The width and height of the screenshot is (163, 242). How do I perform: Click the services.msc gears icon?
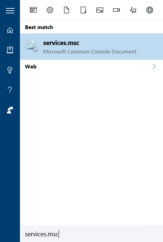32,46
